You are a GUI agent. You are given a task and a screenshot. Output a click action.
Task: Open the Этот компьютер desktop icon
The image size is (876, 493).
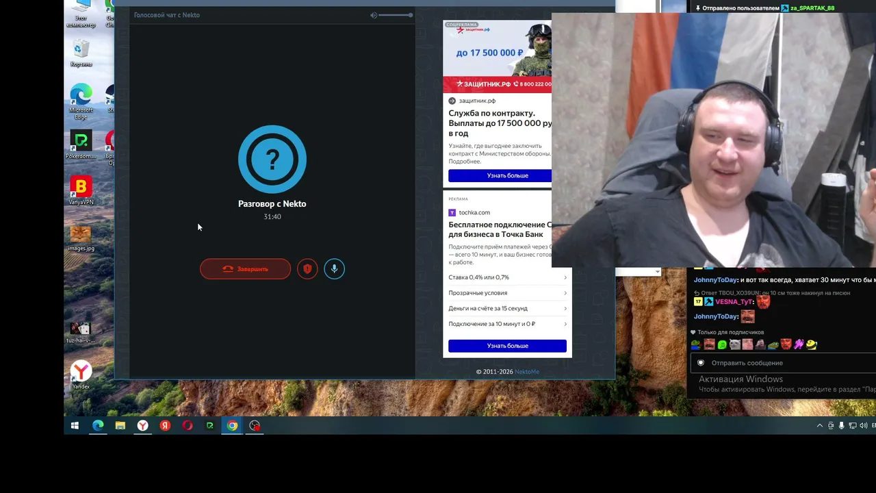coord(81,14)
